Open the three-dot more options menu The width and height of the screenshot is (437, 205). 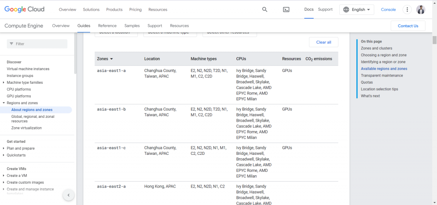(x=408, y=9)
